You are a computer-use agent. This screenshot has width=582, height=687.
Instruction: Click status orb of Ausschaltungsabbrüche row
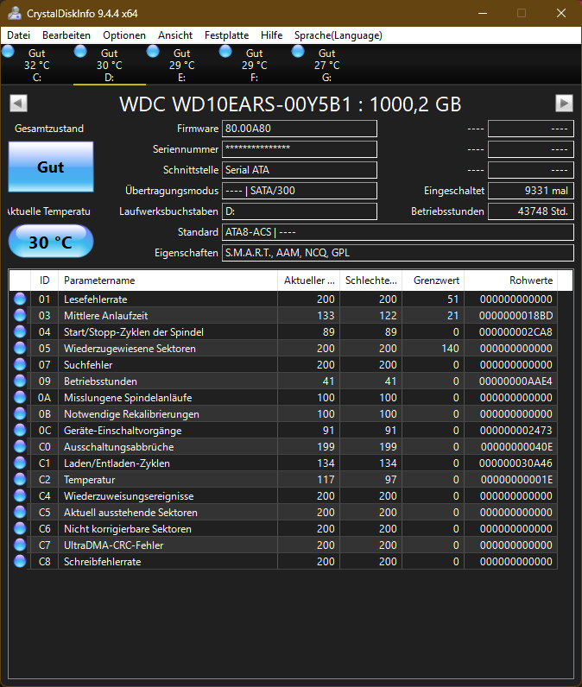(20, 446)
